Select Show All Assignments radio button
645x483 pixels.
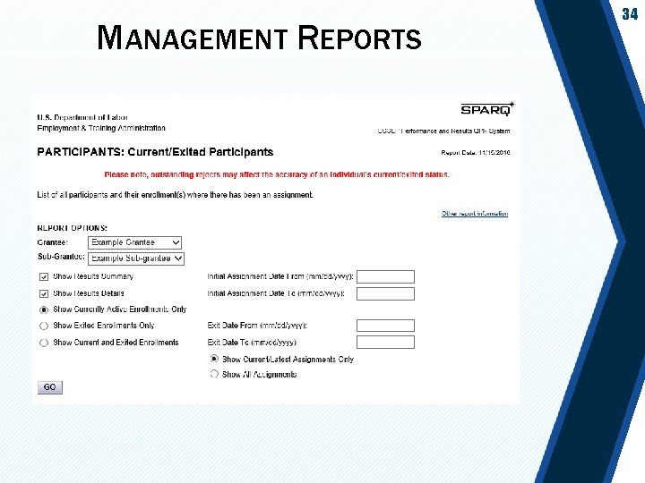coord(214,374)
